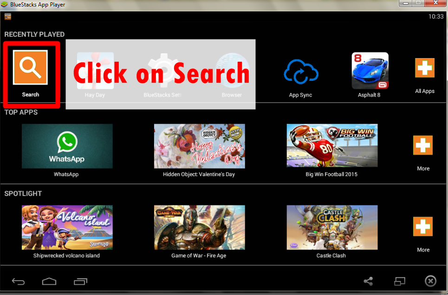Toggle full screen icon in bottom bar

pyautogui.click(x=400, y=281)
